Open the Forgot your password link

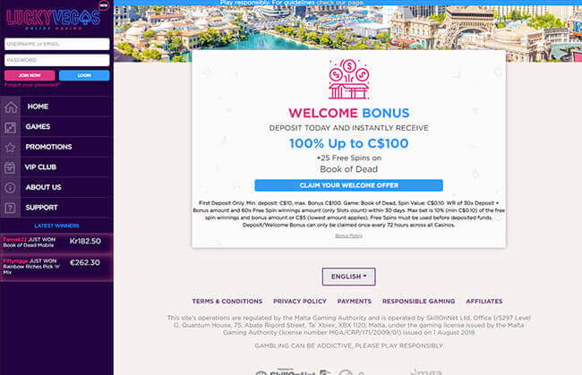tap(32, 85)
